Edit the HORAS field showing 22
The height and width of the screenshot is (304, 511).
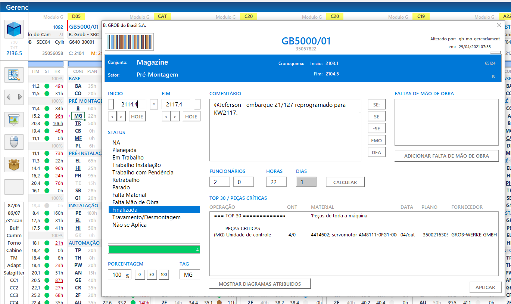[x=276, y=182]
